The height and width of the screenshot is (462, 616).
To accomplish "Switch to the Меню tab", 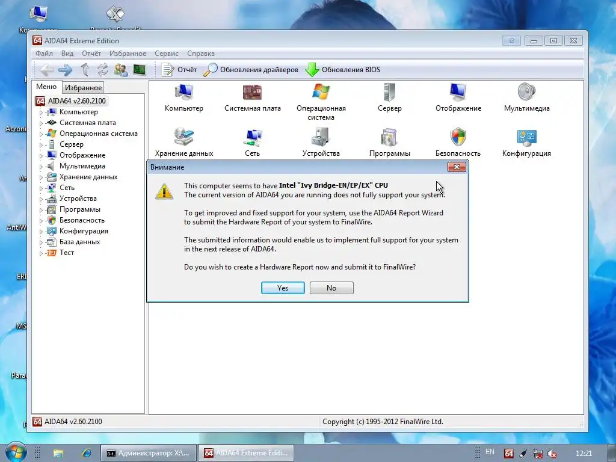I will 46,87.
